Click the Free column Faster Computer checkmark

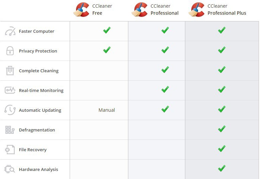pos(107,30)
